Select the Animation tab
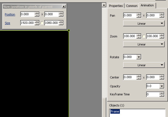Image resolution: width=168 pixels, height=117 pixels. [147, 6]
